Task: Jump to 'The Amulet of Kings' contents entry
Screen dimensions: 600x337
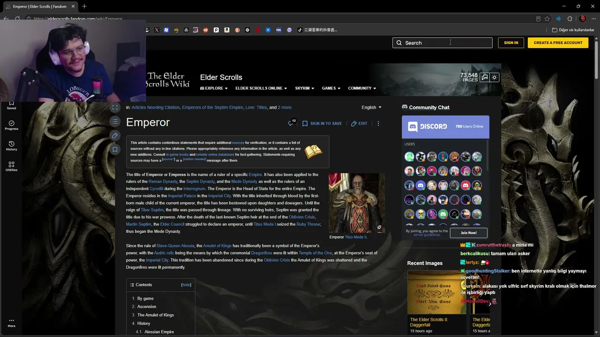Action: tap(156, 315)
